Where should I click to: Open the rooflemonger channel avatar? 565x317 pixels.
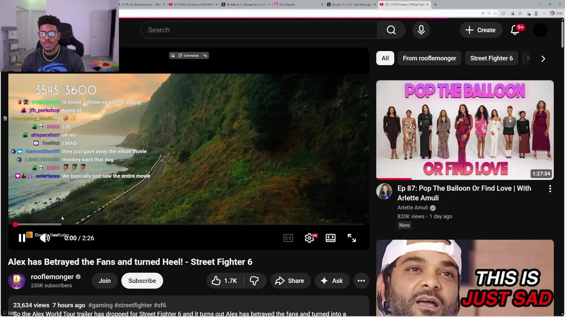[x=17, y=280]
